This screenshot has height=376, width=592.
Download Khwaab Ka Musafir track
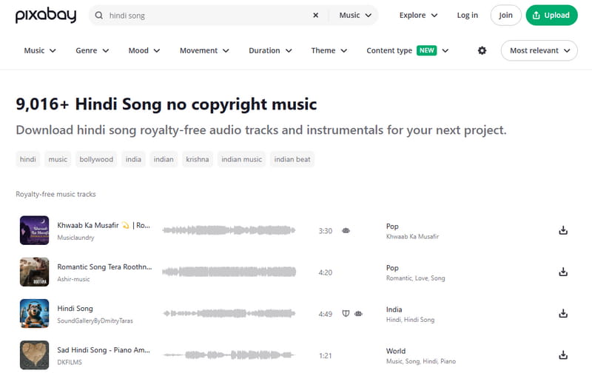pos(563,230)
